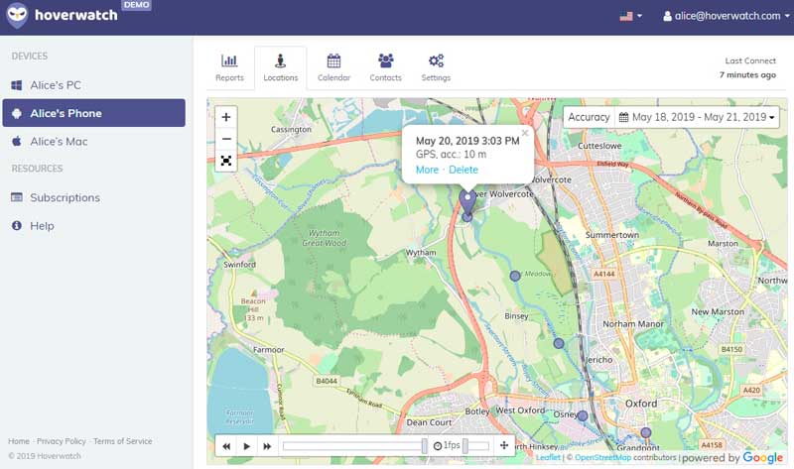
Task: Open the Privacy Policy footer link
Action: tap(62, 441)
